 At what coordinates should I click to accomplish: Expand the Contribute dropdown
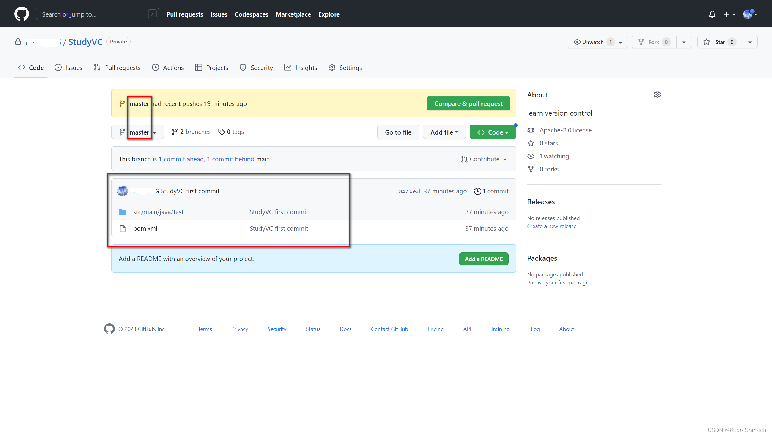click(x=484, y=159)
